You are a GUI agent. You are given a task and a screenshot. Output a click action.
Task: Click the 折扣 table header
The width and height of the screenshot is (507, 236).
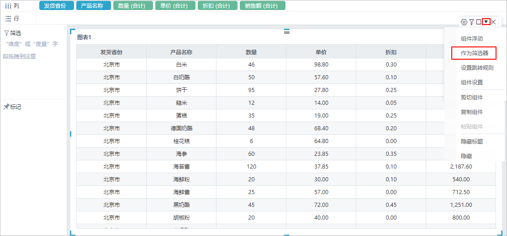[391, 52]
